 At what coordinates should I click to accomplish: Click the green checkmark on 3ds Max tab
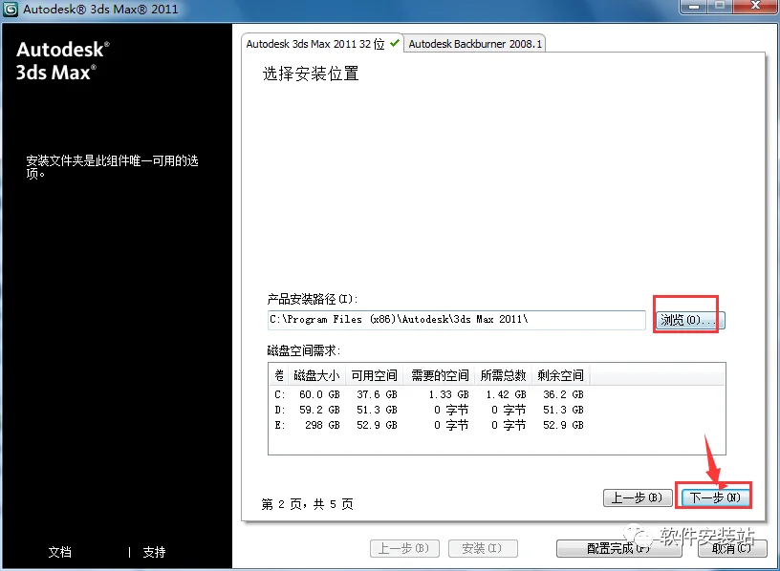[395, 43]
